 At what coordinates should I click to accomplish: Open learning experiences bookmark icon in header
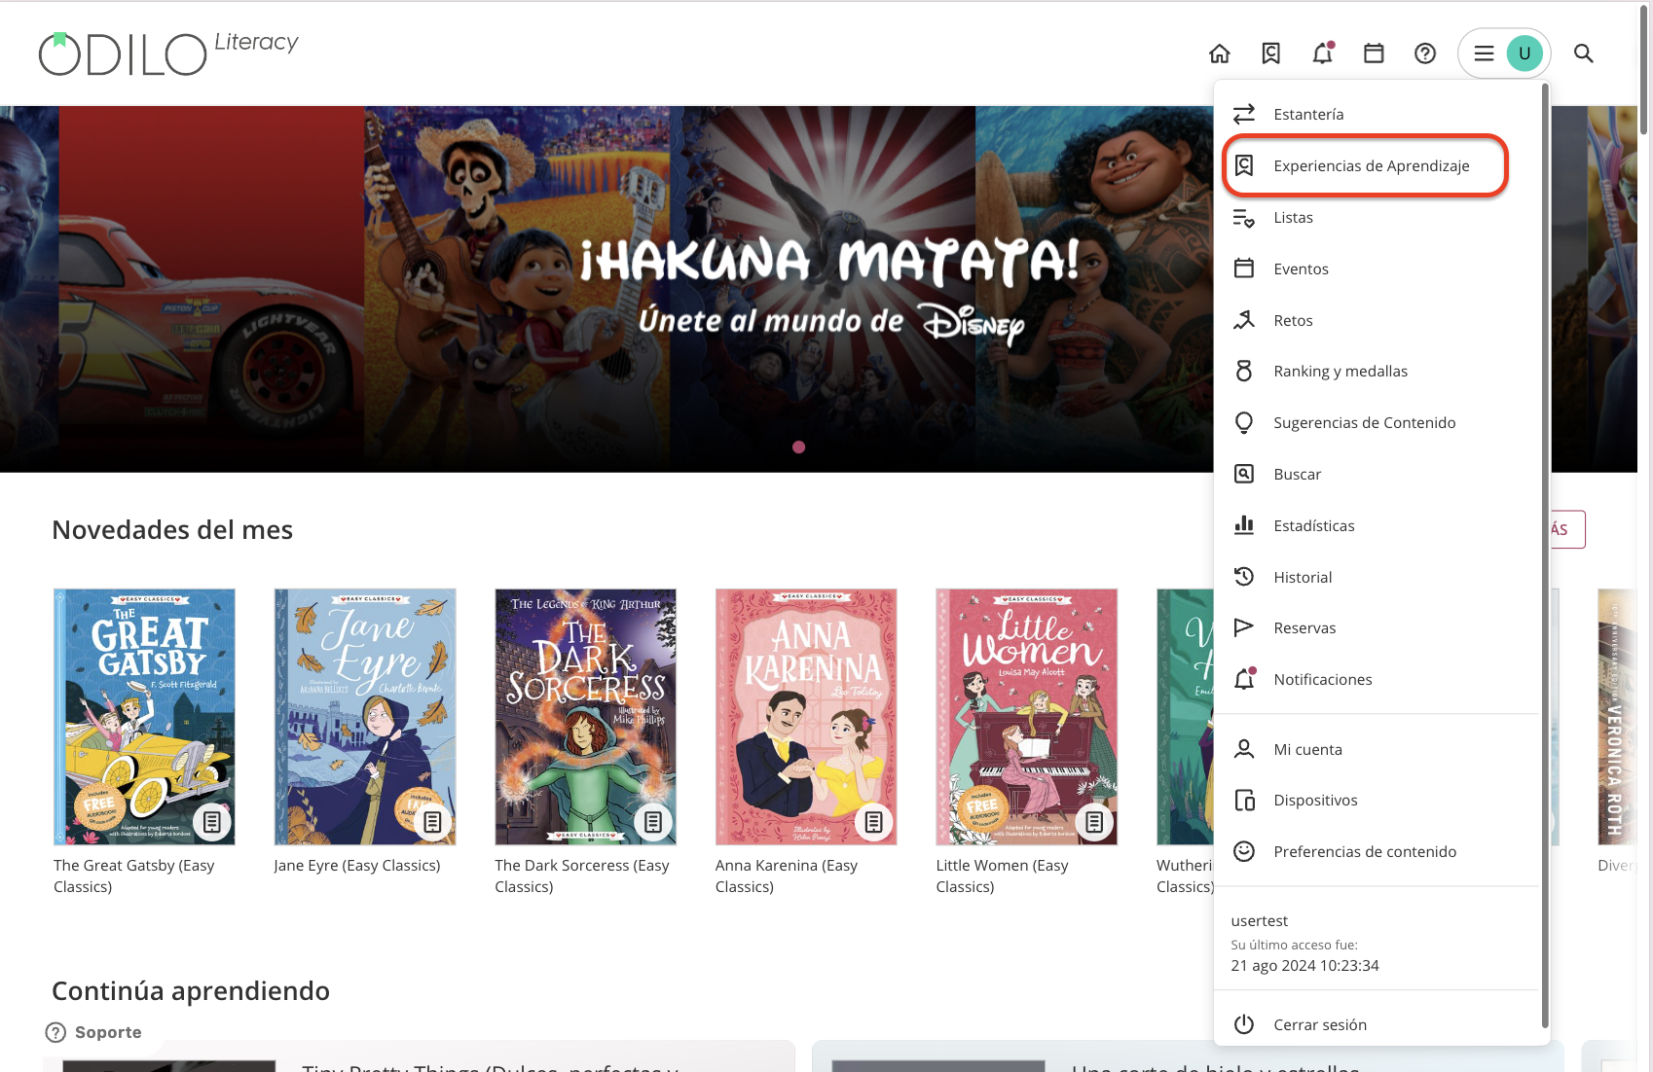[x=1270, y=54]
